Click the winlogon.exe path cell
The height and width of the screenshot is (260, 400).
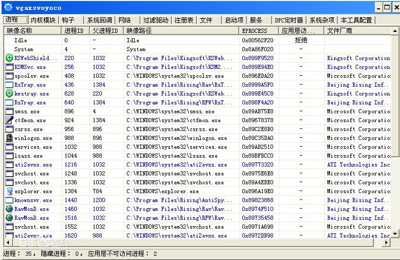click(177, 138)
